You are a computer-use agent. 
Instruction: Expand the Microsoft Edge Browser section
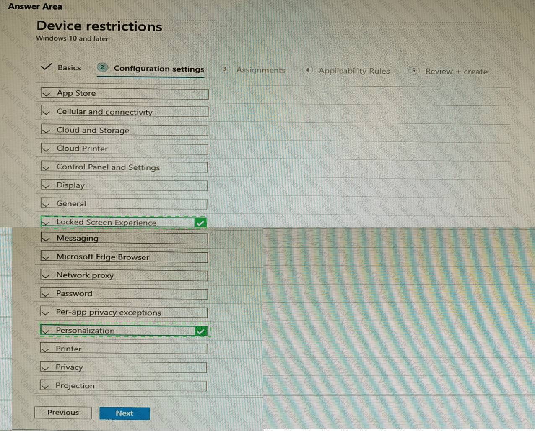click(124, 257)
